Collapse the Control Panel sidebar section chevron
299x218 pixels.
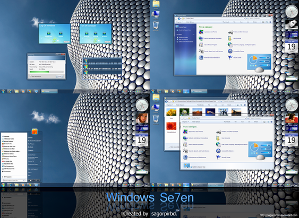click(194, 27)
